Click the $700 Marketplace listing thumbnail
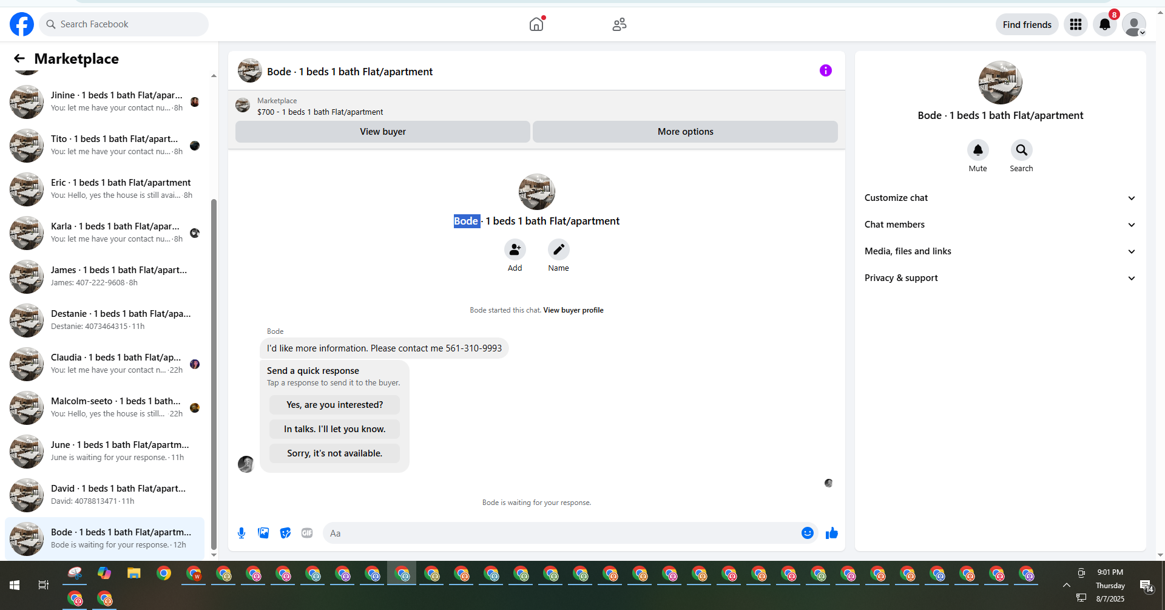The image size is (1165, 610). tap(243, 106)
